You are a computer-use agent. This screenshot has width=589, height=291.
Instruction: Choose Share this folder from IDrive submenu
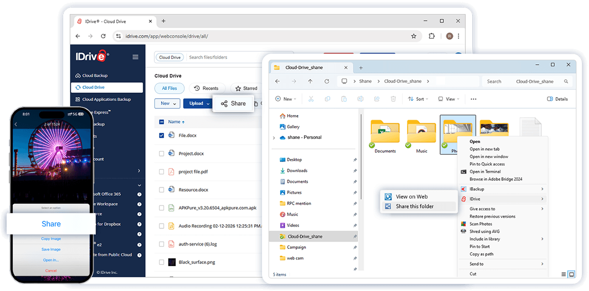419,206
